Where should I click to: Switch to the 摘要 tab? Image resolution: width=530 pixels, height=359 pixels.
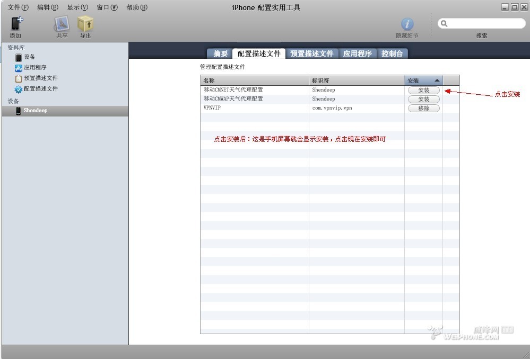coord(220,53)
